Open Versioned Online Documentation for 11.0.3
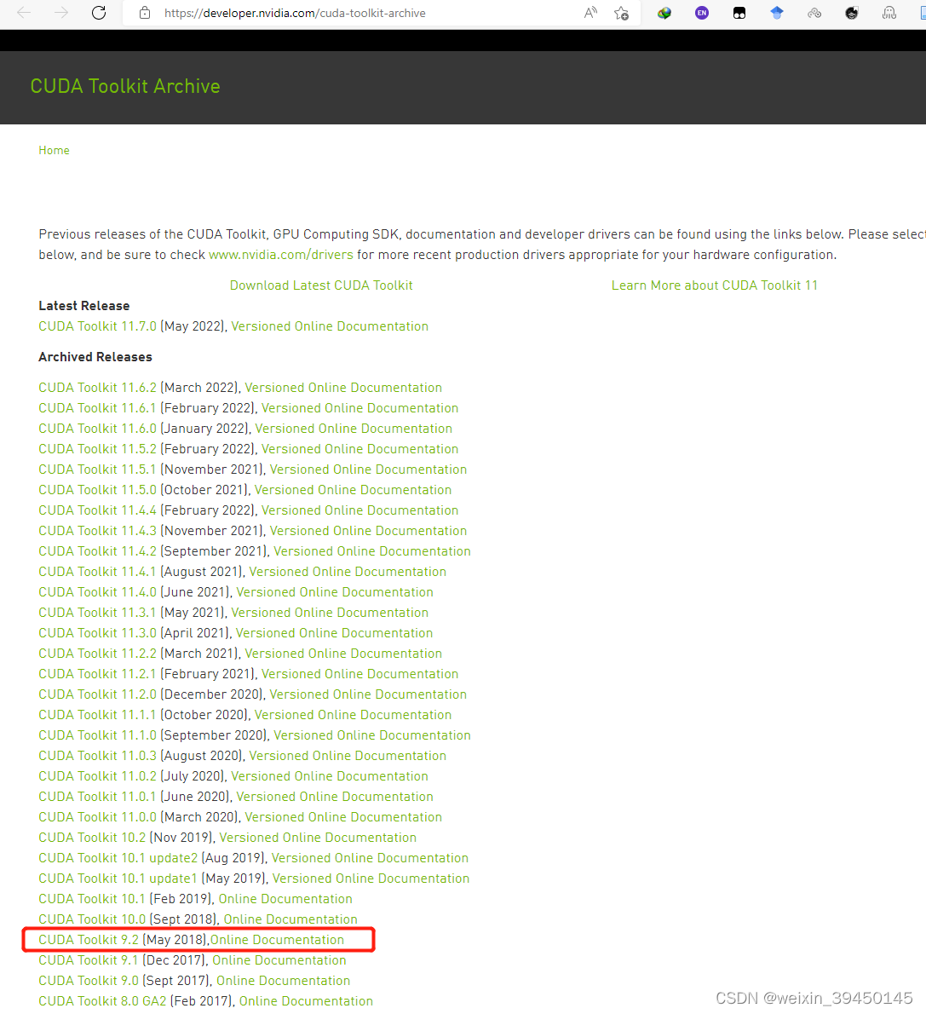The width and height of the screenshot is (926, 1014). (x=348, y=755)
